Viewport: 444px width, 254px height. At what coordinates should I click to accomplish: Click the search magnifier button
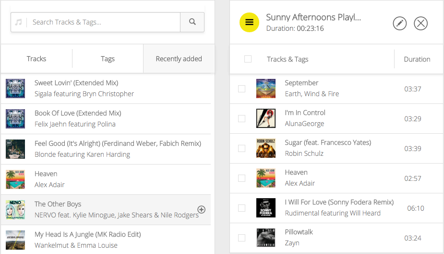tap(192, 22)
